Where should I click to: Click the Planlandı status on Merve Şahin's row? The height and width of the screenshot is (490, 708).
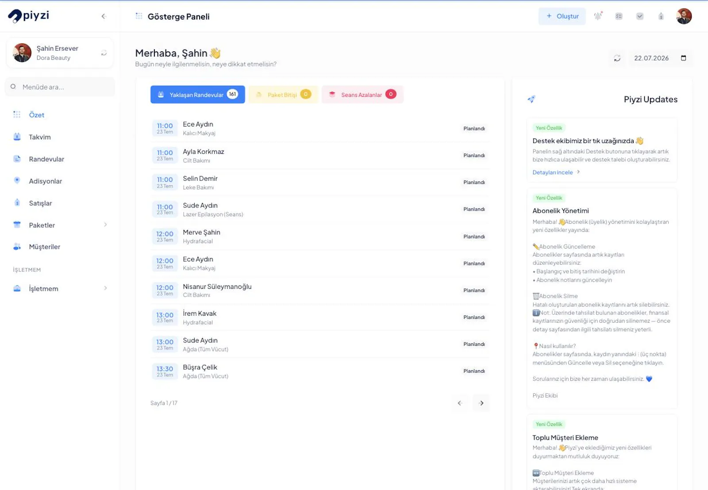pyautogui.click(x=474, y=237)
